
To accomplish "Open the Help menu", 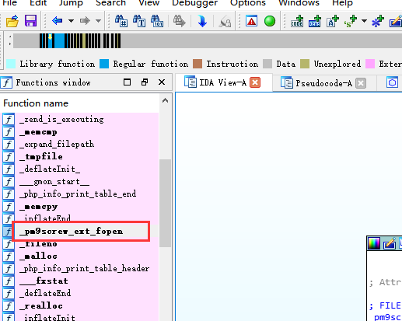I will tap(342, 3).
